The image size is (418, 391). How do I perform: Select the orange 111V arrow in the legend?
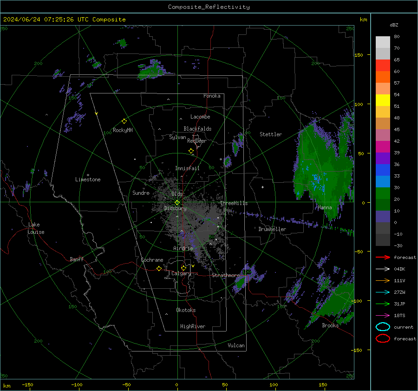pos(383,280)
